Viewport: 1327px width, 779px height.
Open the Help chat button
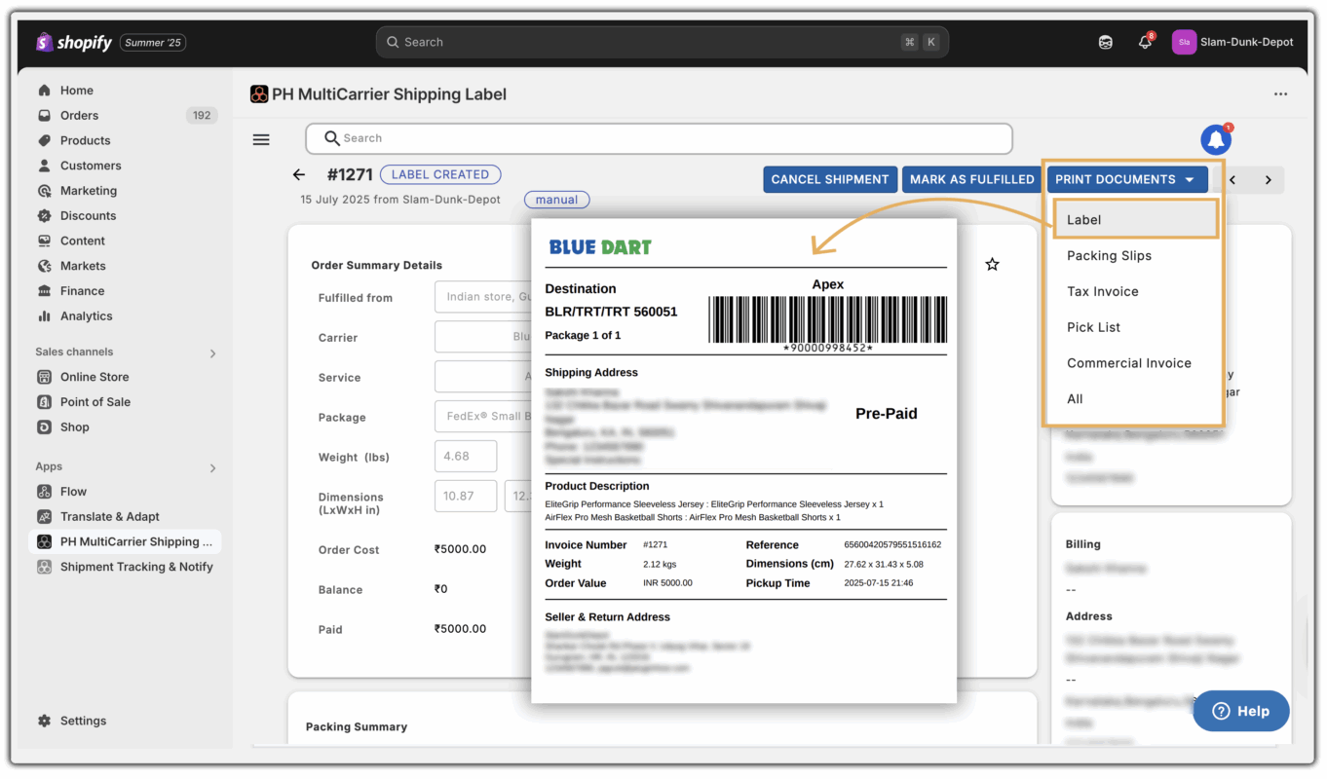point(1241,711)
